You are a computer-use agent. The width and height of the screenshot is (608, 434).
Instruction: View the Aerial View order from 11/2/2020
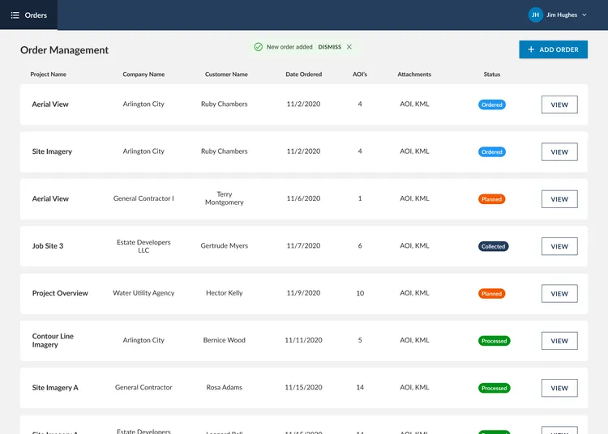pyautogui.click(x=559, y=104)
